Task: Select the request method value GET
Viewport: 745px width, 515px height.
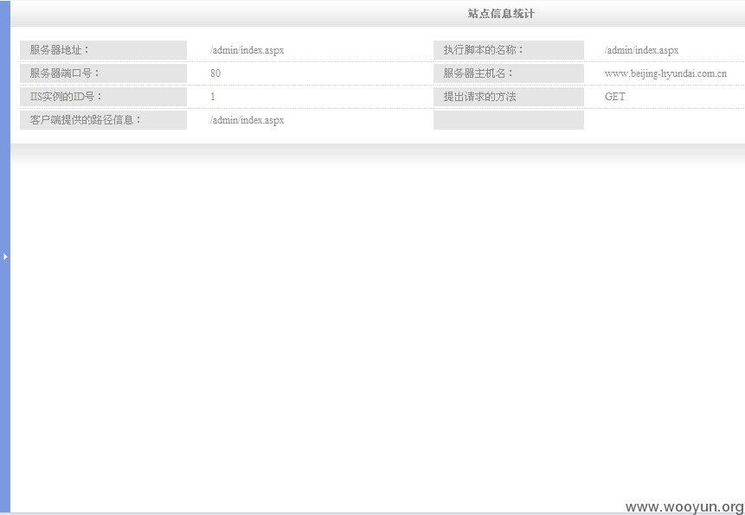Action: click(615, 97)
